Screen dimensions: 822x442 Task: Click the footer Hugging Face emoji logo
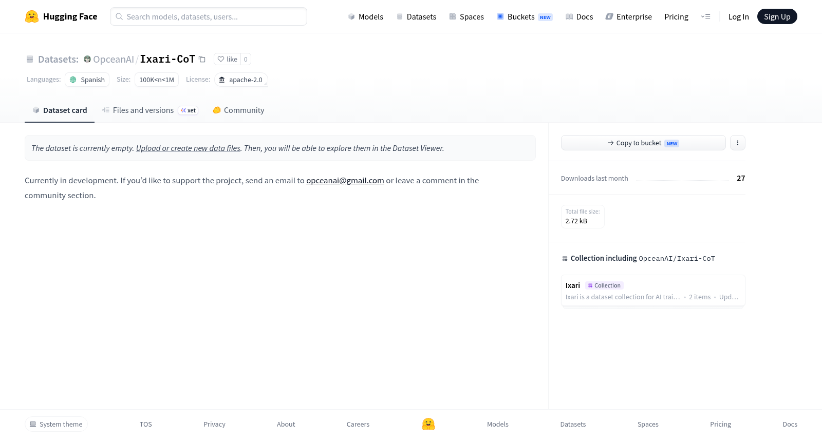click(428, 424)
